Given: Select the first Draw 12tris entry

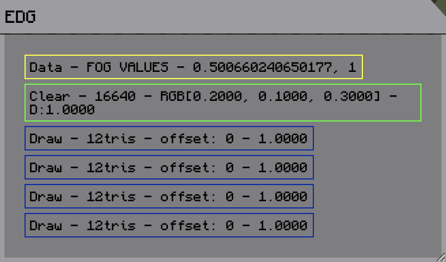Looking at the screenshot, I should click(169, 138).
